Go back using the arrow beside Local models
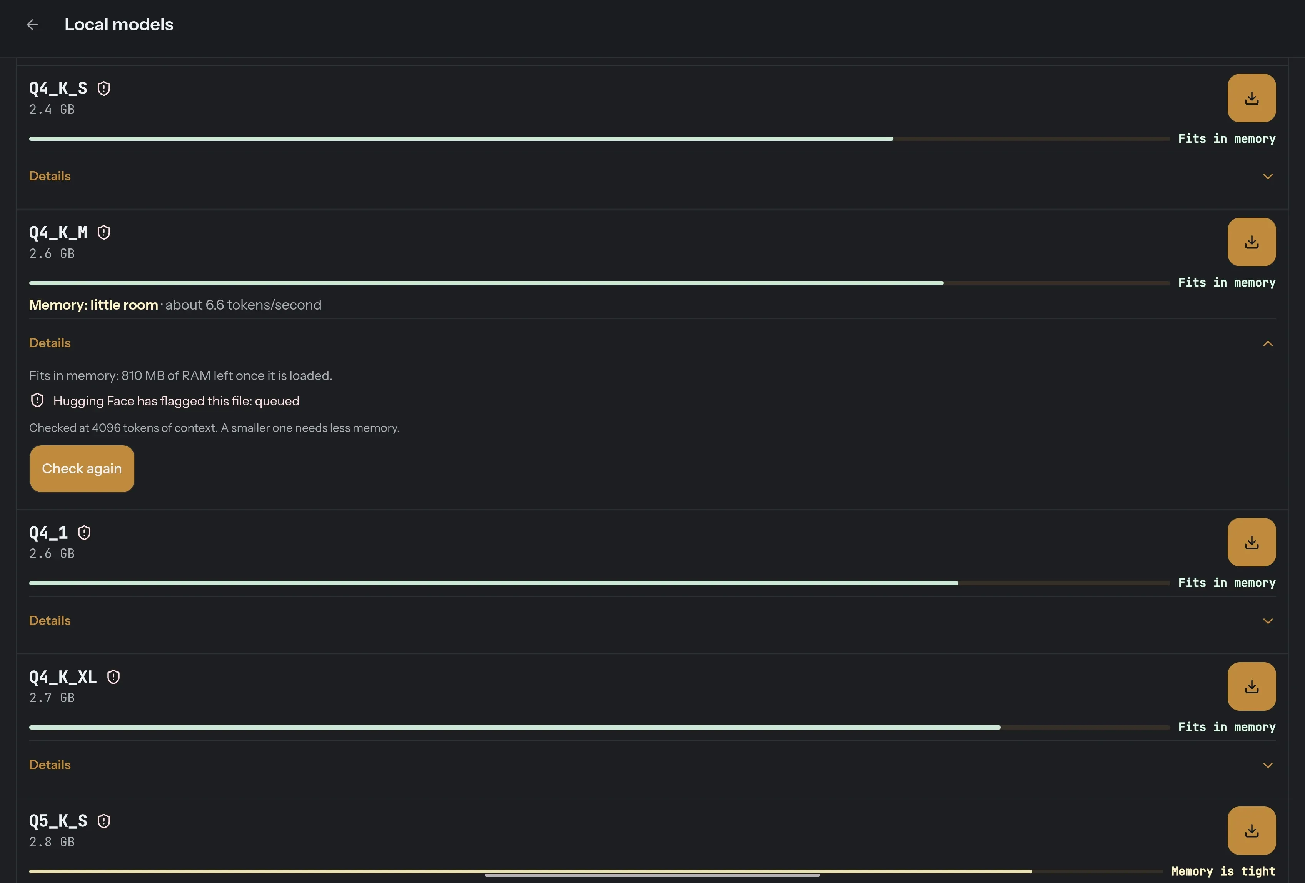This screenshot has width=1305, height=883. tap(32, 24)
